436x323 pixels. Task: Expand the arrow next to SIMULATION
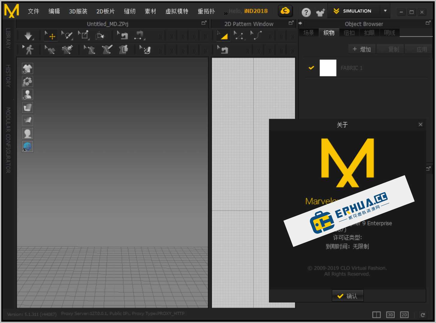(385, 11)
